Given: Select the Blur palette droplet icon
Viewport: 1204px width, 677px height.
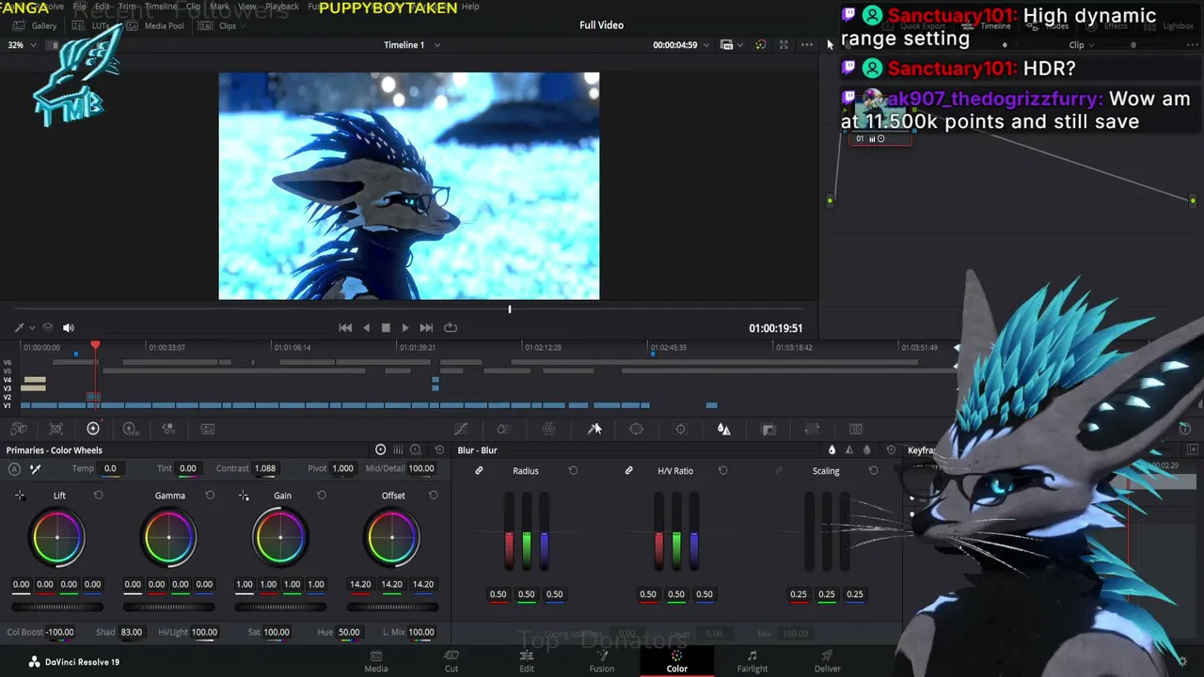Looking at the screenshot, I should (723, 429).
